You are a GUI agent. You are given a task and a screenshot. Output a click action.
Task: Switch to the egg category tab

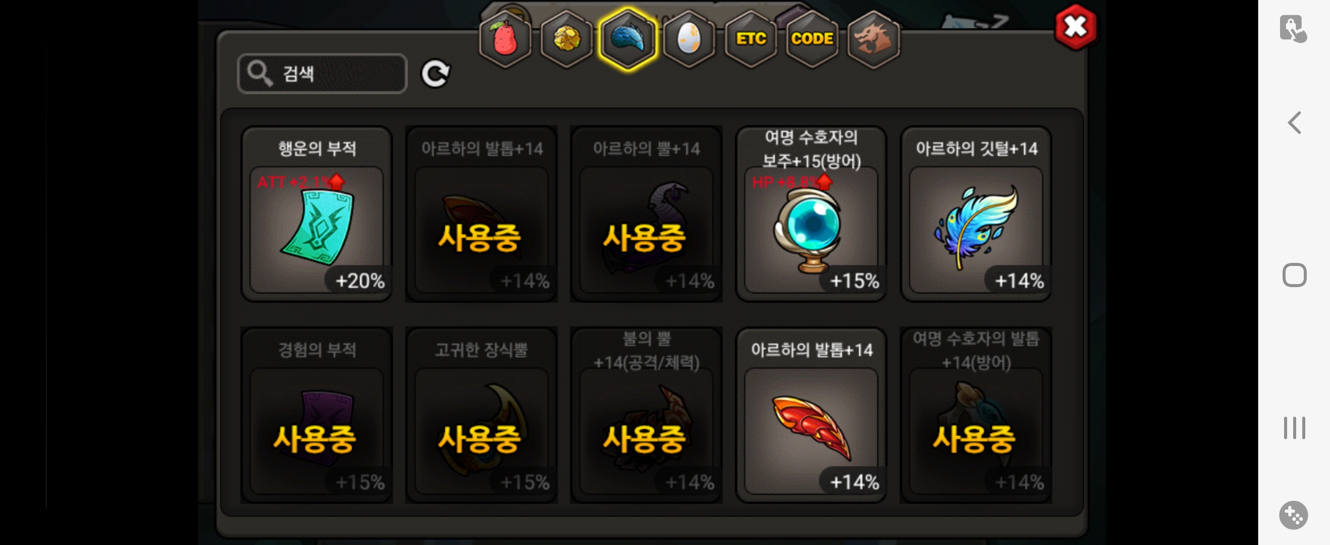pyautogui.click(x=689, y=39)
